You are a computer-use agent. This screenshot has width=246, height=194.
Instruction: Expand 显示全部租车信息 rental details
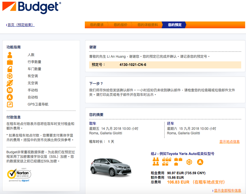coord(227,191)
